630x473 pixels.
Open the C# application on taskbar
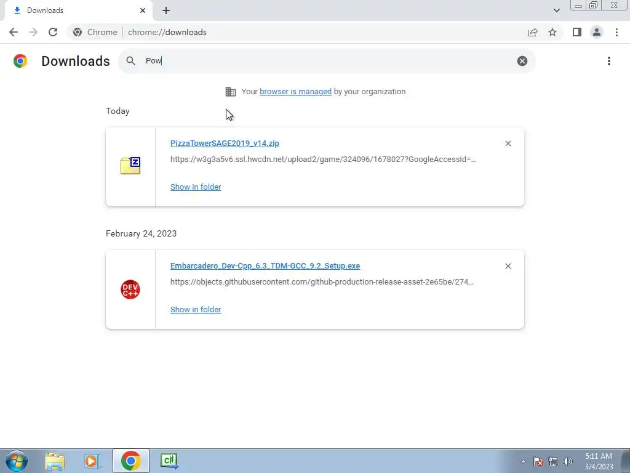169,461
